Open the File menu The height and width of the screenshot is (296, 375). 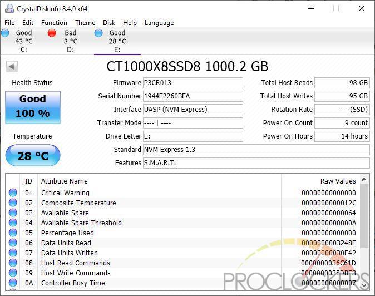9,23
